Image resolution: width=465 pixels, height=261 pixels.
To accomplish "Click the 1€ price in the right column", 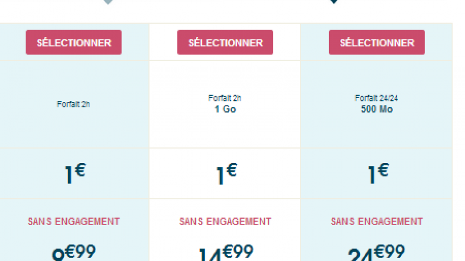I will coord(377,173).
